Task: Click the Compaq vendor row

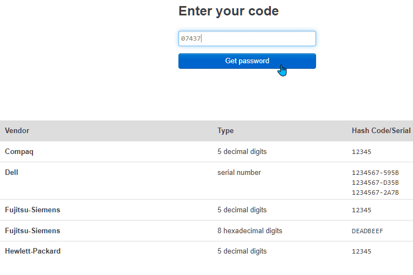Action: 206,152
